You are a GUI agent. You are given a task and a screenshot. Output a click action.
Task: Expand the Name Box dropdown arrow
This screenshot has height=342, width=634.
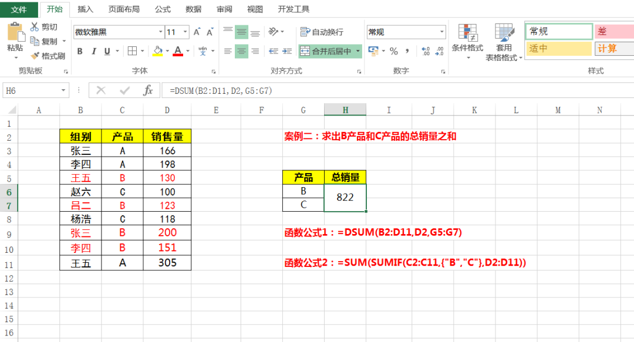point(64,90)
